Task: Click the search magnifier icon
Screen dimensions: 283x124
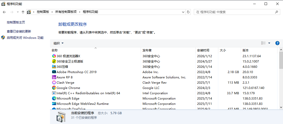Action: (x=276, y=12)
